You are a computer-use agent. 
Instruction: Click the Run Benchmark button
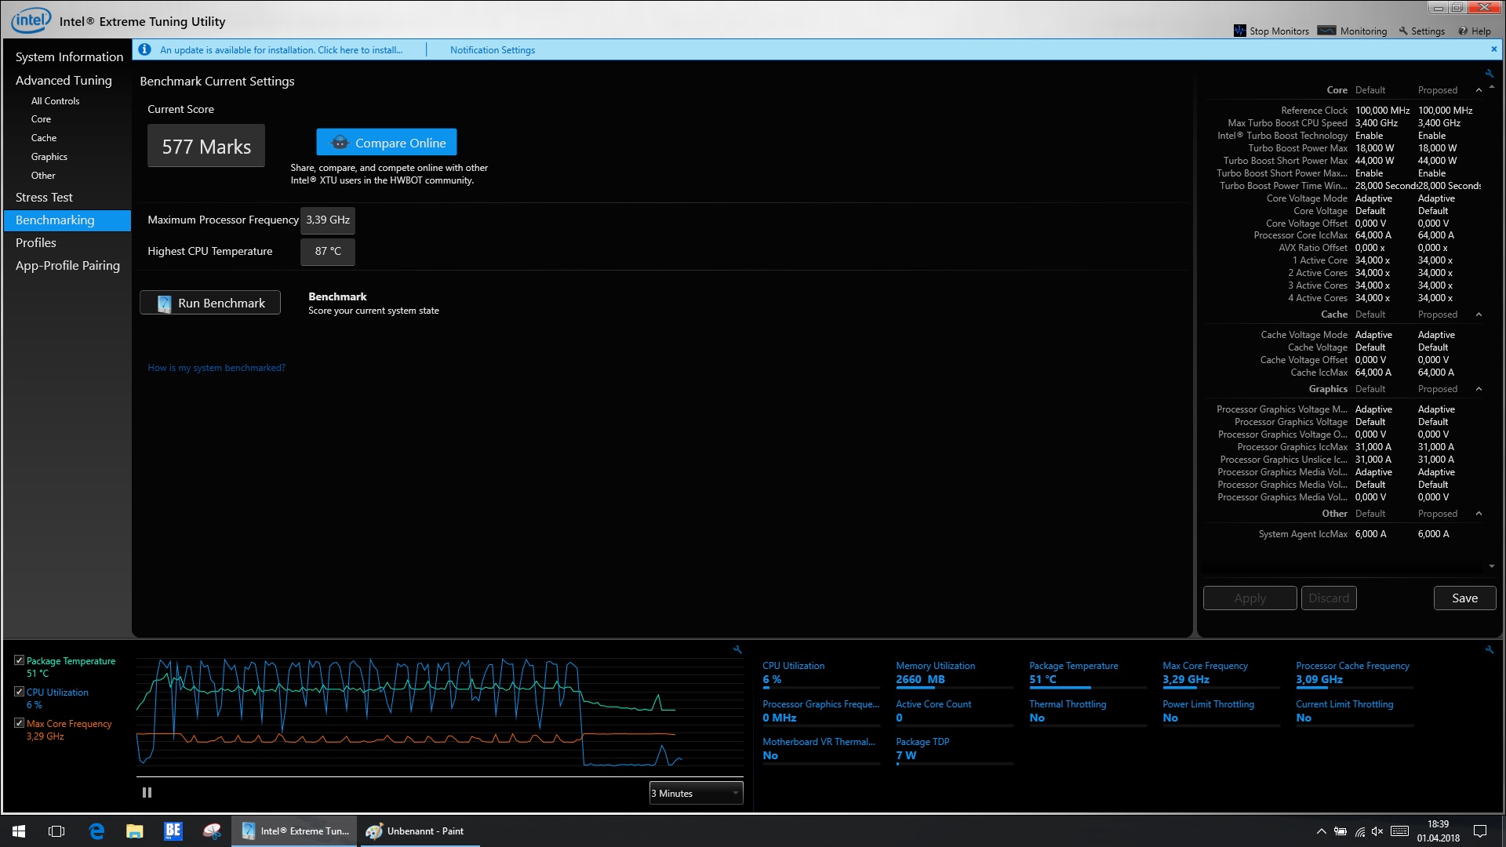point(210,303)
